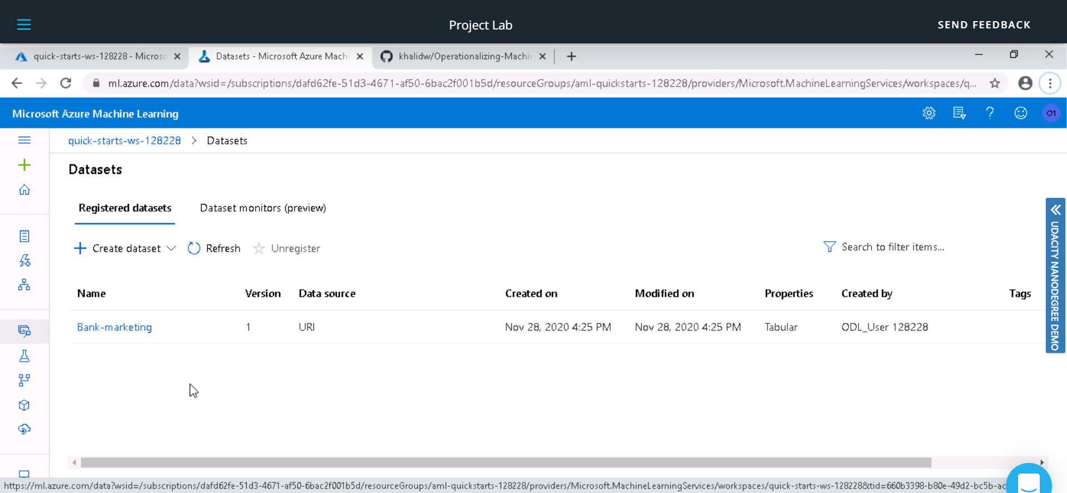
Task: Open Endpoints cloud icon in sidebar
Action: (24, 429)
